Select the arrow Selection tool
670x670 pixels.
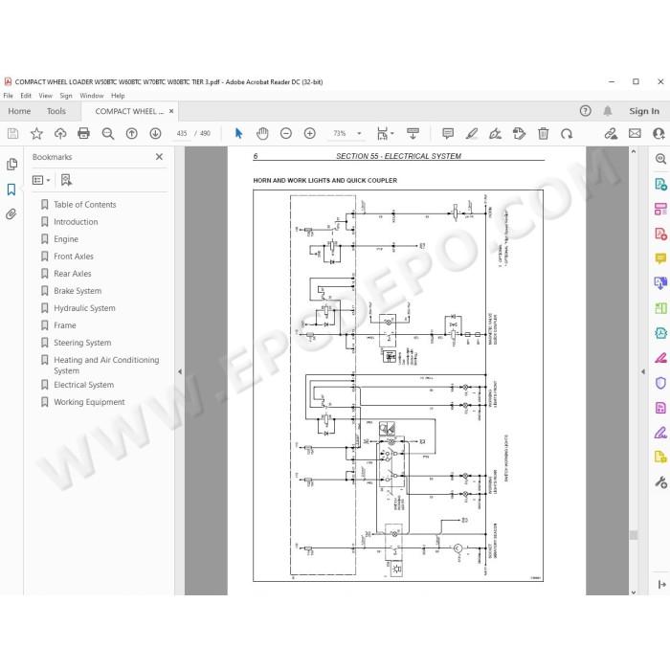coord(239,134)
